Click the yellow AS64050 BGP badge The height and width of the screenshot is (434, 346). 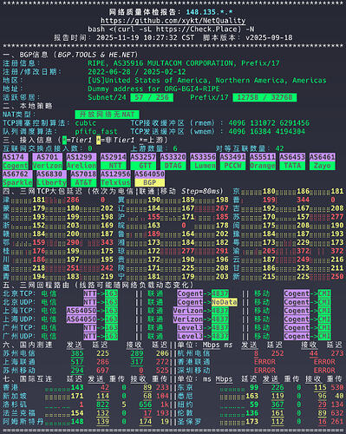pyautogui.click(x=149, y=179)
